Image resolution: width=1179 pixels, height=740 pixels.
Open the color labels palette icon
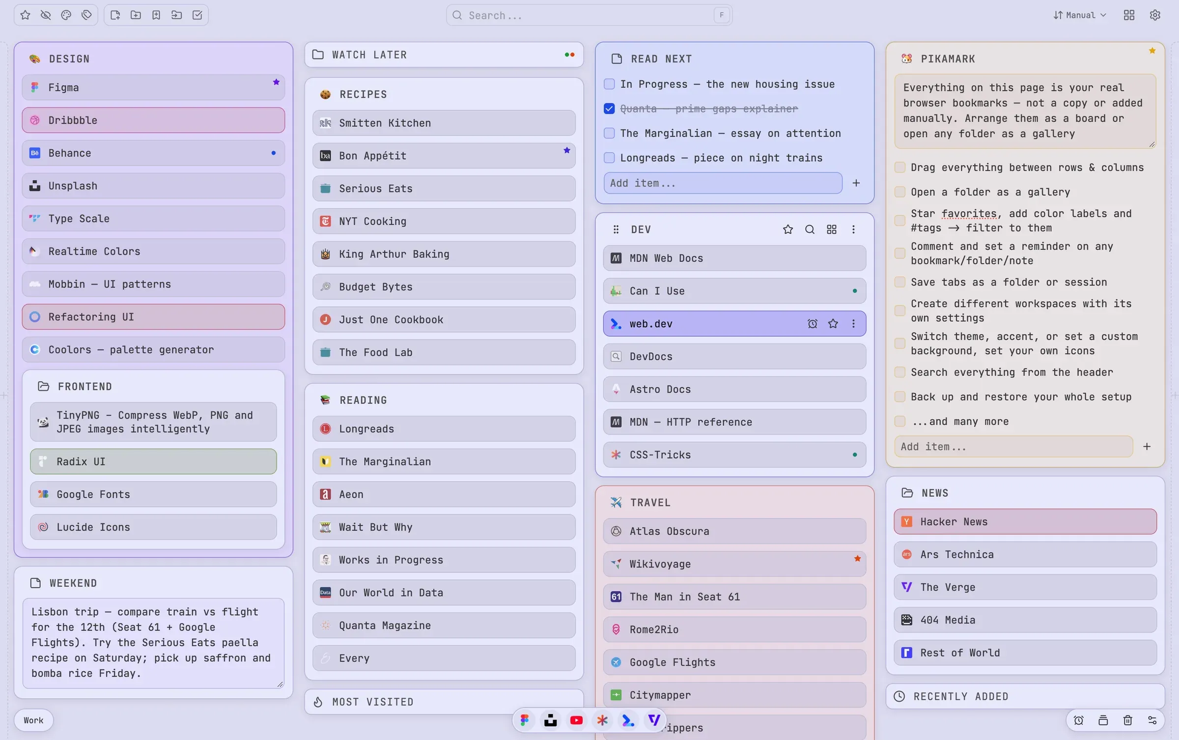click(x=66, y=15)
